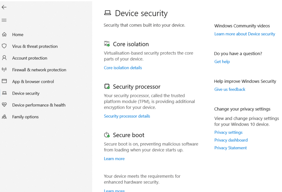The image size is (282, 192).
Task: Click the Secure boot power icon
Action: (107, 135)
